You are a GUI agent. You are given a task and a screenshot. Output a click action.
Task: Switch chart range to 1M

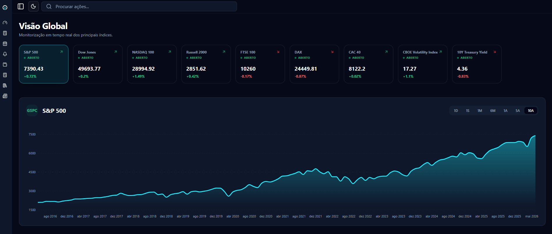[x=480, y=111]
